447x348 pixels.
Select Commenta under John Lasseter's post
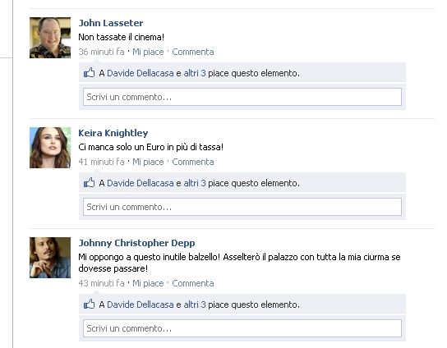pos(193,52)
